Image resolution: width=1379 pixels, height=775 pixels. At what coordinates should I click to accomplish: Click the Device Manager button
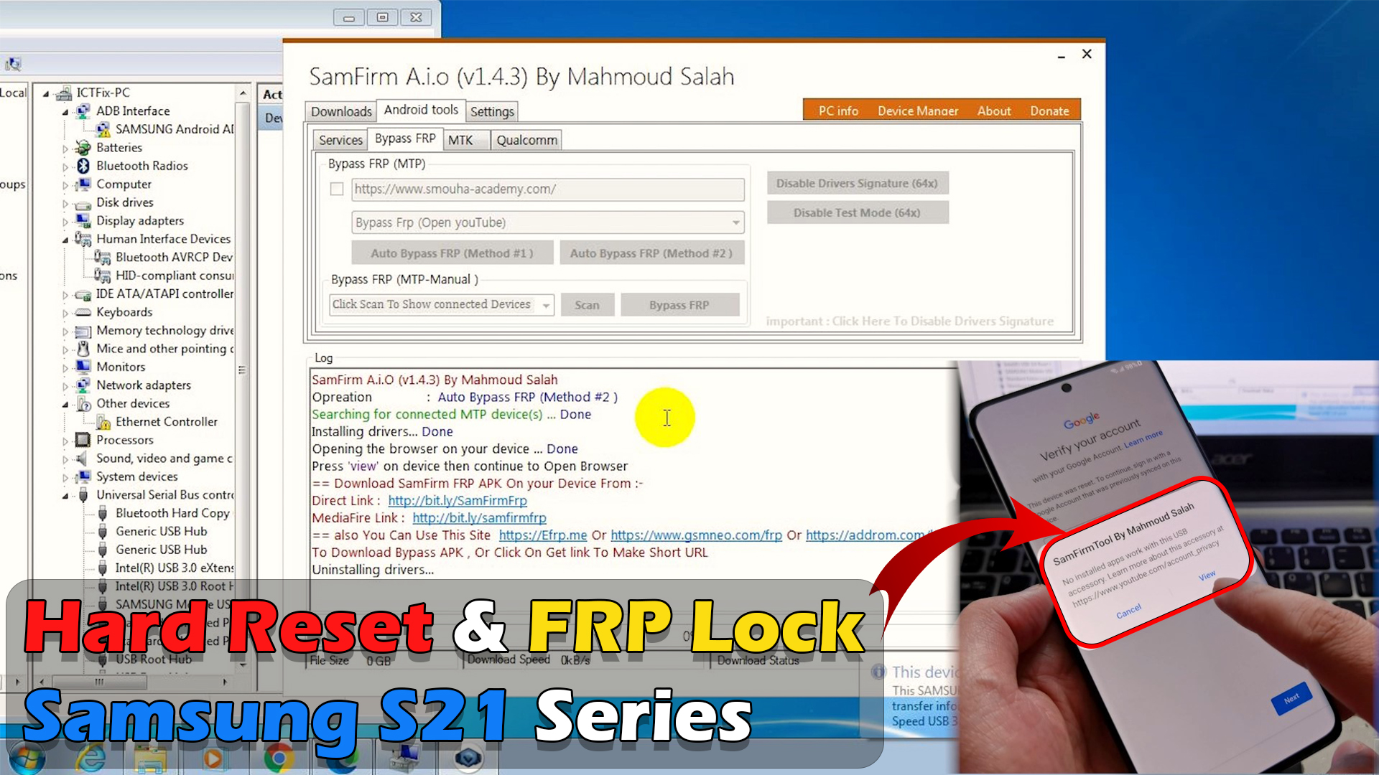tap(916, 110)
